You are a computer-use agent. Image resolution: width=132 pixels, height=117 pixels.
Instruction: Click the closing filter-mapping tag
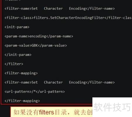pos(22,101)
